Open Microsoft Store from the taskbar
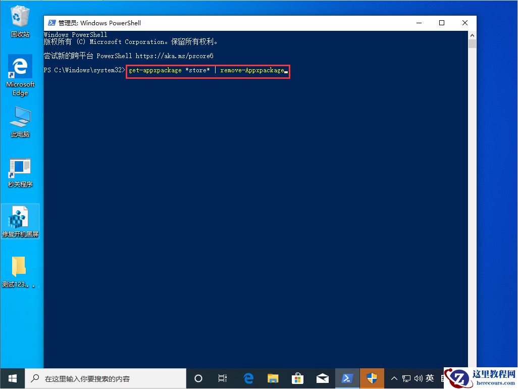518x389 pixels. (298, 378)
